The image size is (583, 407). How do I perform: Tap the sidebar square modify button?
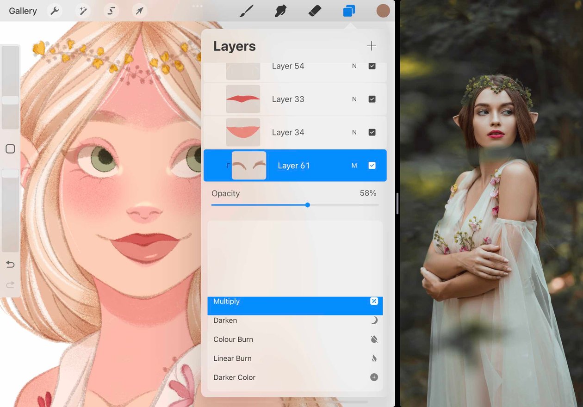click(10, 149)
